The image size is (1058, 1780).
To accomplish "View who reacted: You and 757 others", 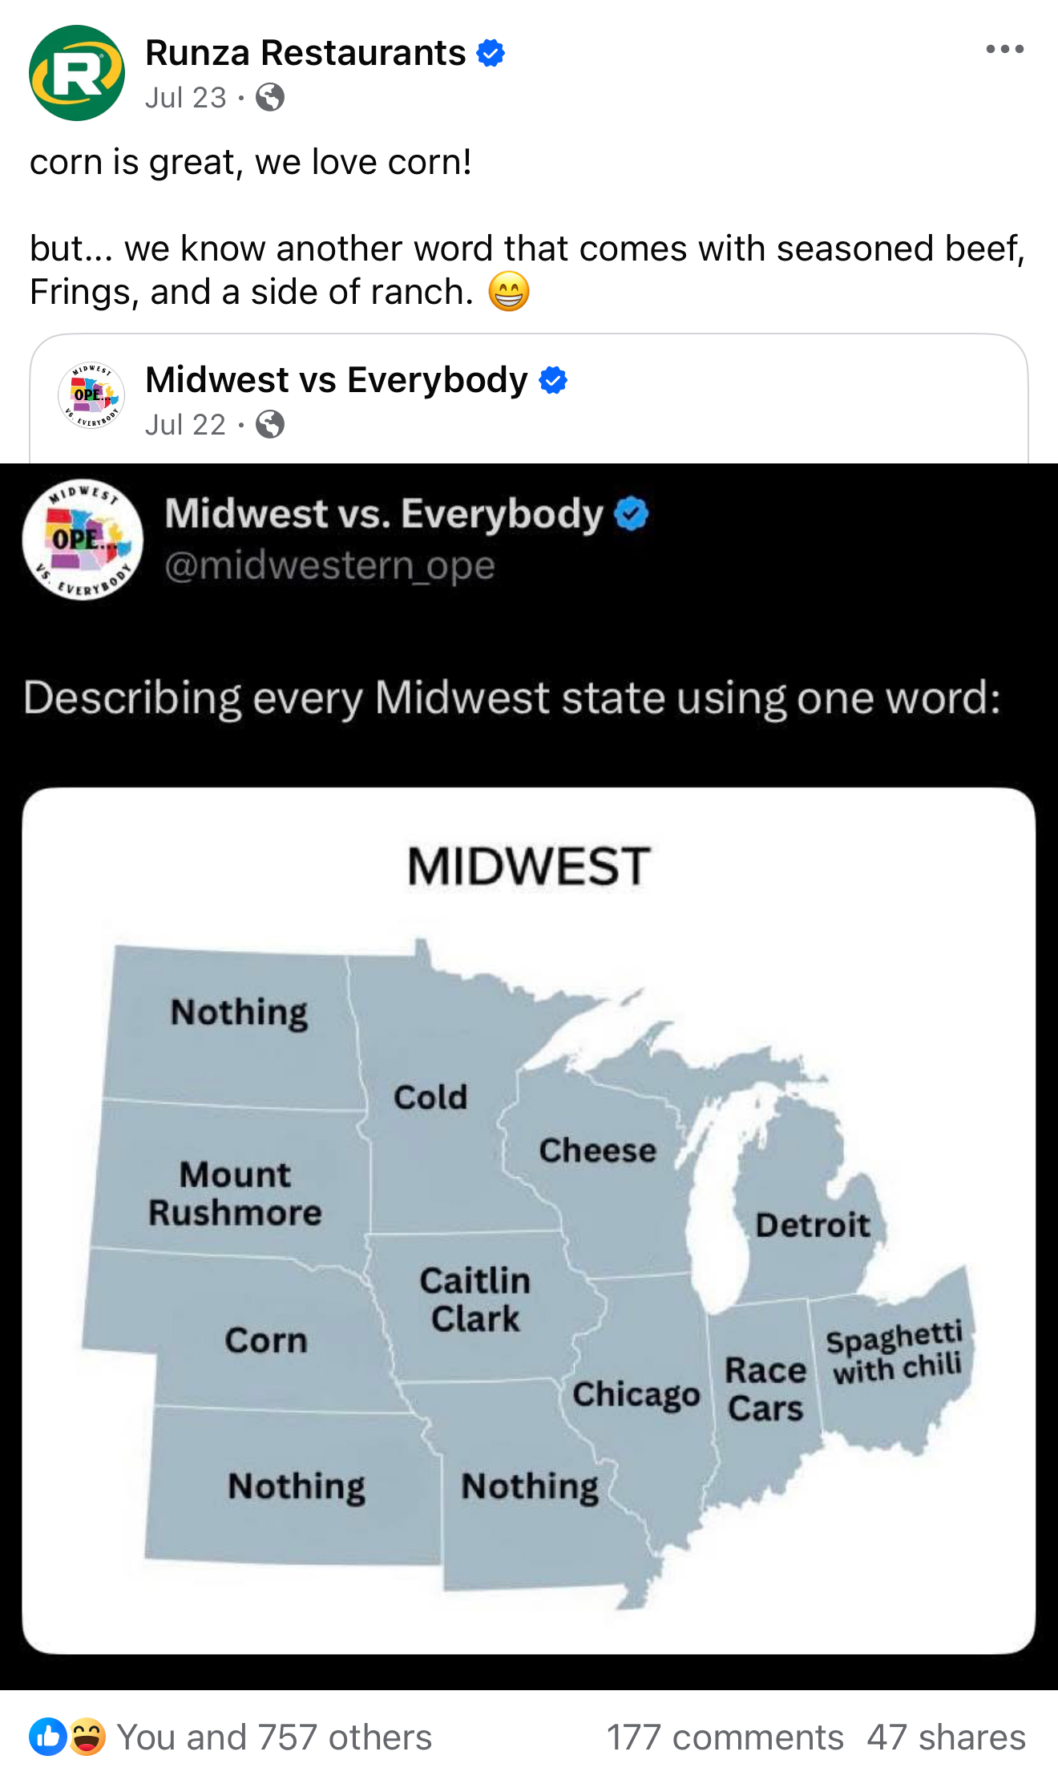I will [x=274, y=1738].
